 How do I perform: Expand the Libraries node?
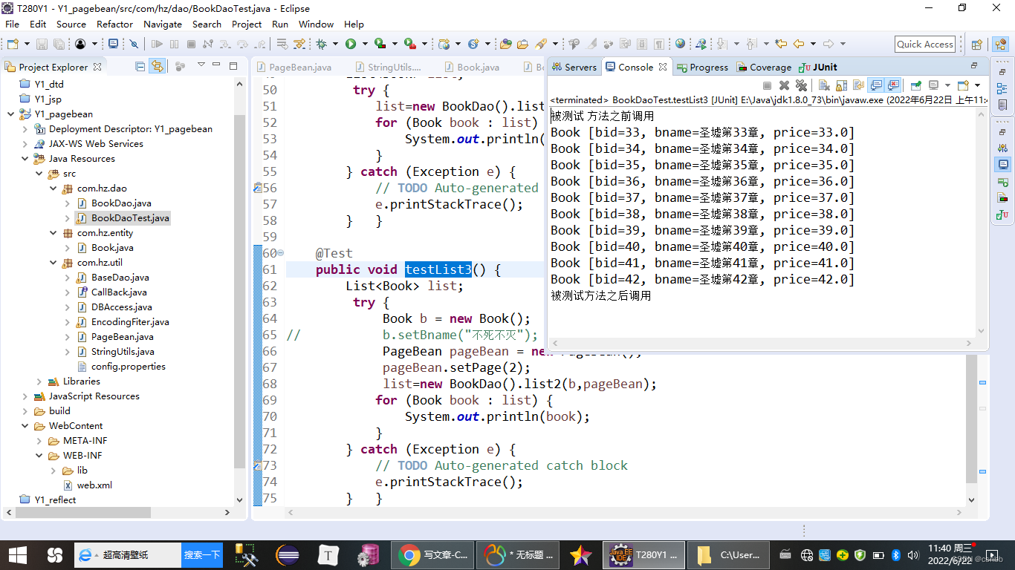(x=39, y=381)
